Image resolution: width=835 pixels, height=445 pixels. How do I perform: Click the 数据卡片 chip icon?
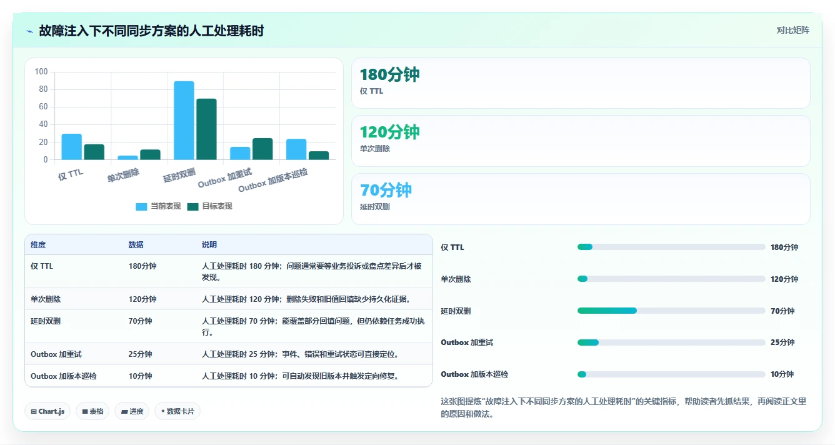click(x=163, y=411)
